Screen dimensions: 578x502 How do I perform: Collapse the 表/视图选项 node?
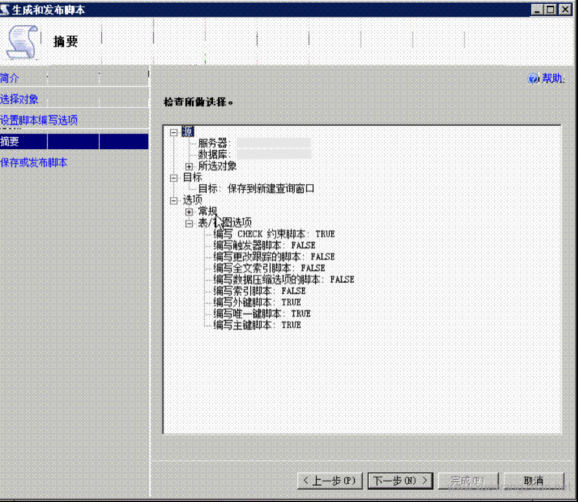point(189,222)
